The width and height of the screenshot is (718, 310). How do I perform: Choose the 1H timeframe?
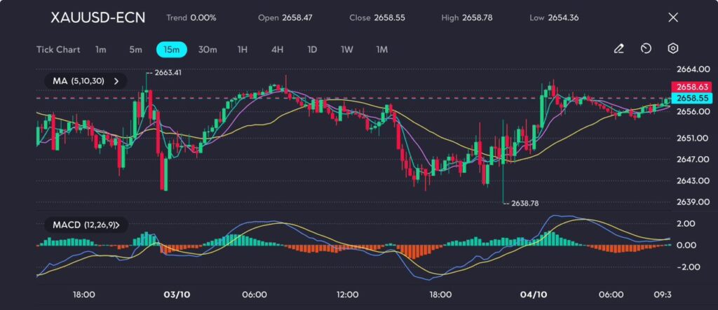click(243, 50)
